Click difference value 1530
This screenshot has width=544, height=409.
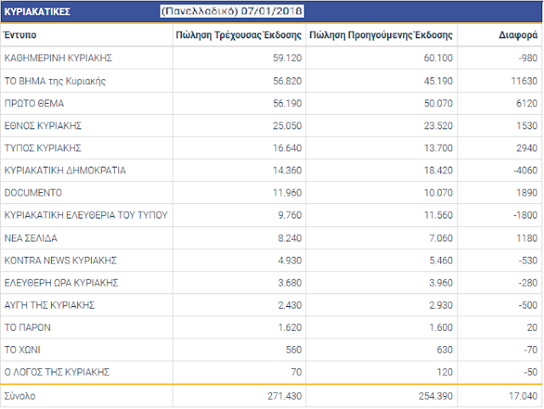tap(527, 126)
